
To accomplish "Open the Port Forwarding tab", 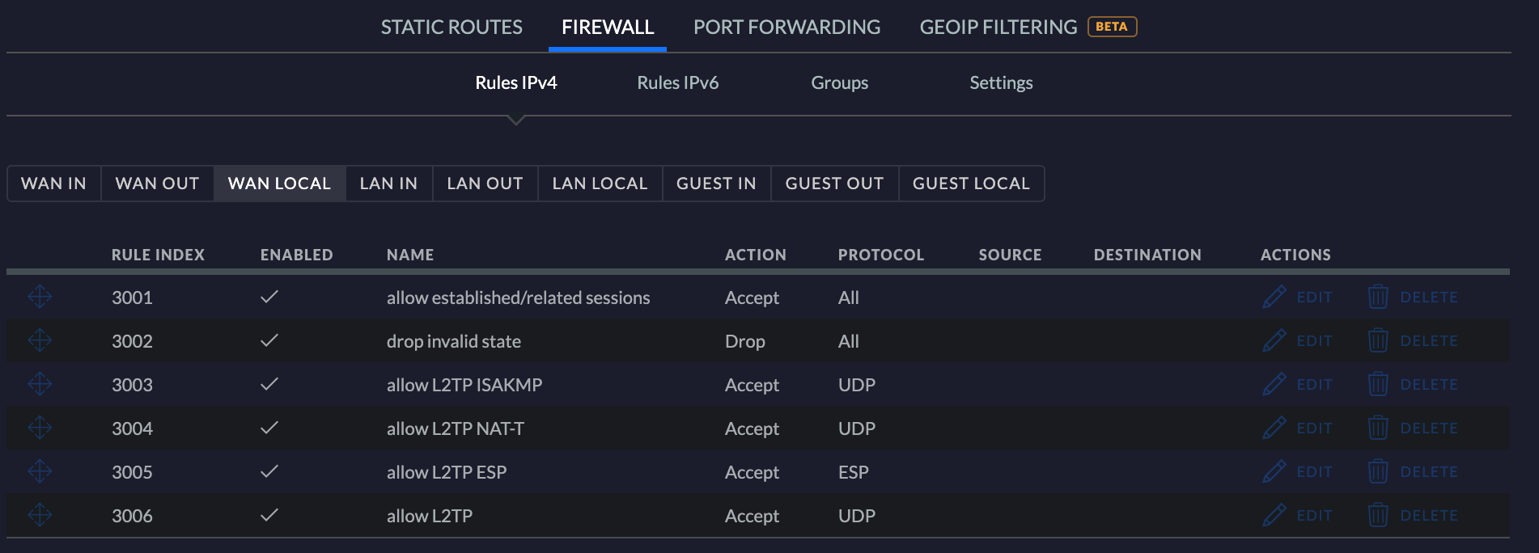I will click(786, 27).
